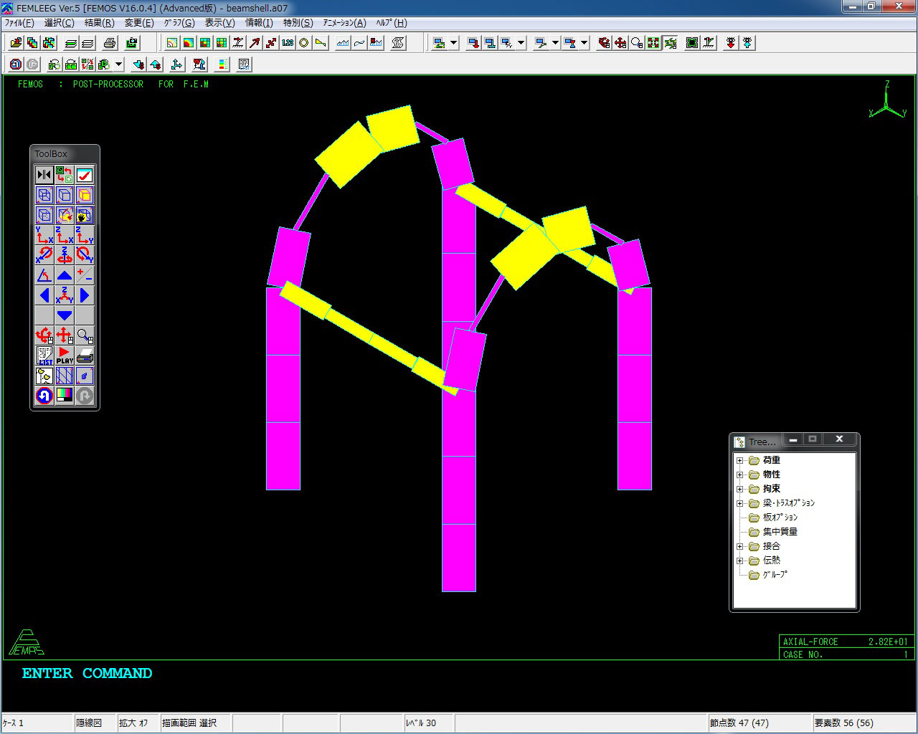Click the open file toolbar icon
This screenshot has width=918, height=734.
(x=16, y=43)
